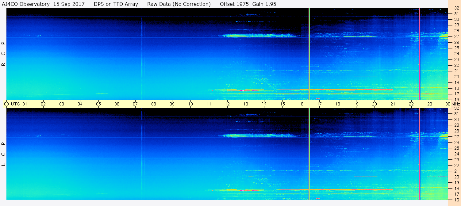Click the 28 MHz tick on RCP frequency scale
Screen dimensions: 461x206
456,31
